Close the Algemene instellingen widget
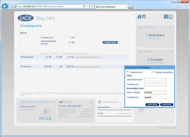The height and width of the screenshot is (137, 190). 52,102
